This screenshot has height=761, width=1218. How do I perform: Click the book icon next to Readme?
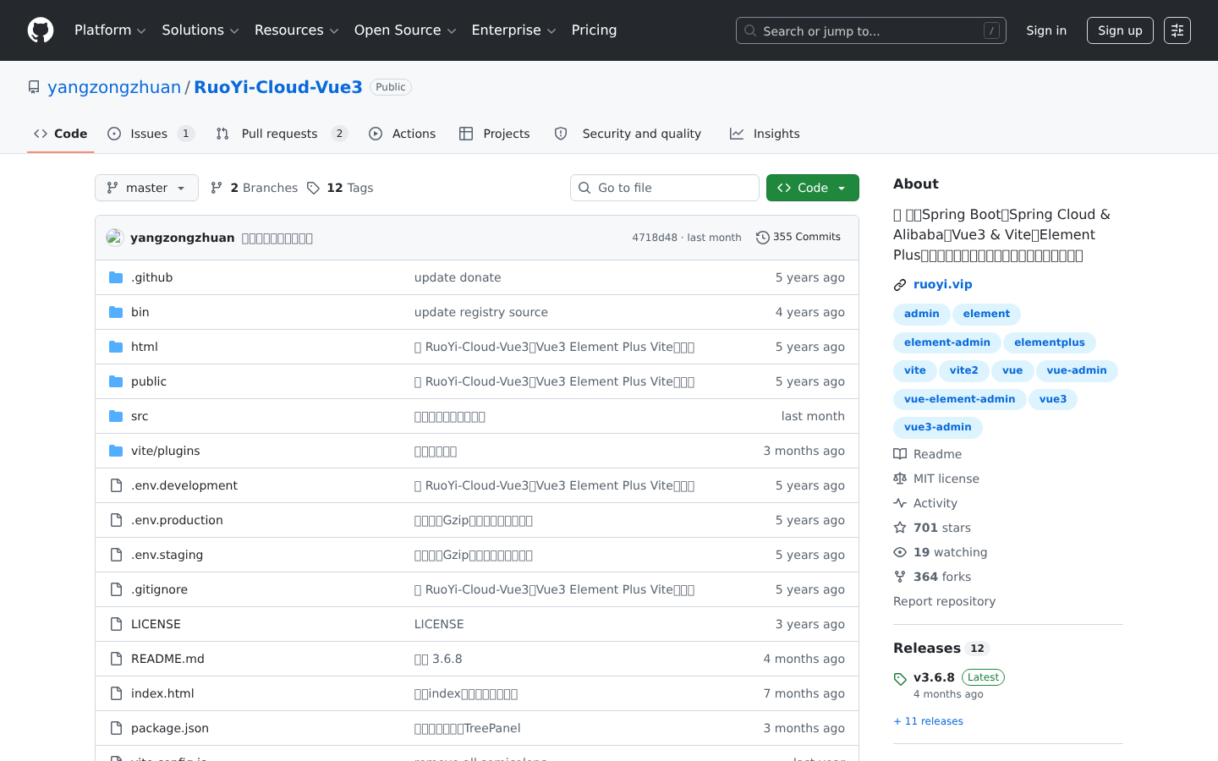(x=900, y=454)
